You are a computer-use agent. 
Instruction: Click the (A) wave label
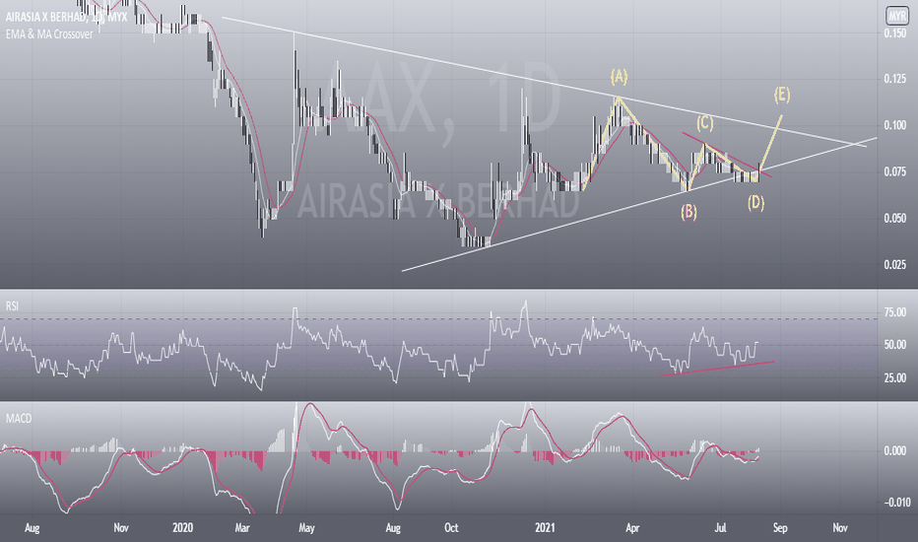pyautogui.click(x=619, y=76)
